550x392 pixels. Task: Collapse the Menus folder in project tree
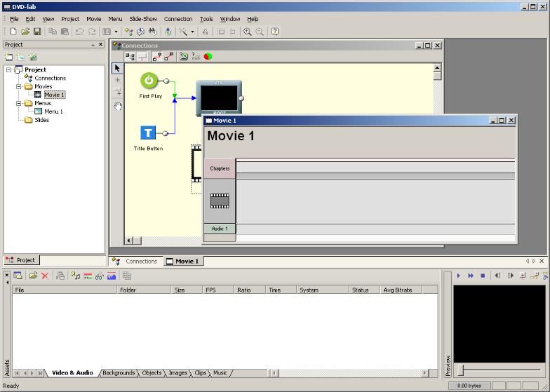(x=19, y=103)
